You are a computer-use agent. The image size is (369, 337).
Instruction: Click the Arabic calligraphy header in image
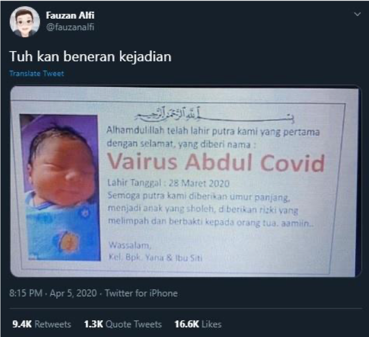[x=214, y=115]
